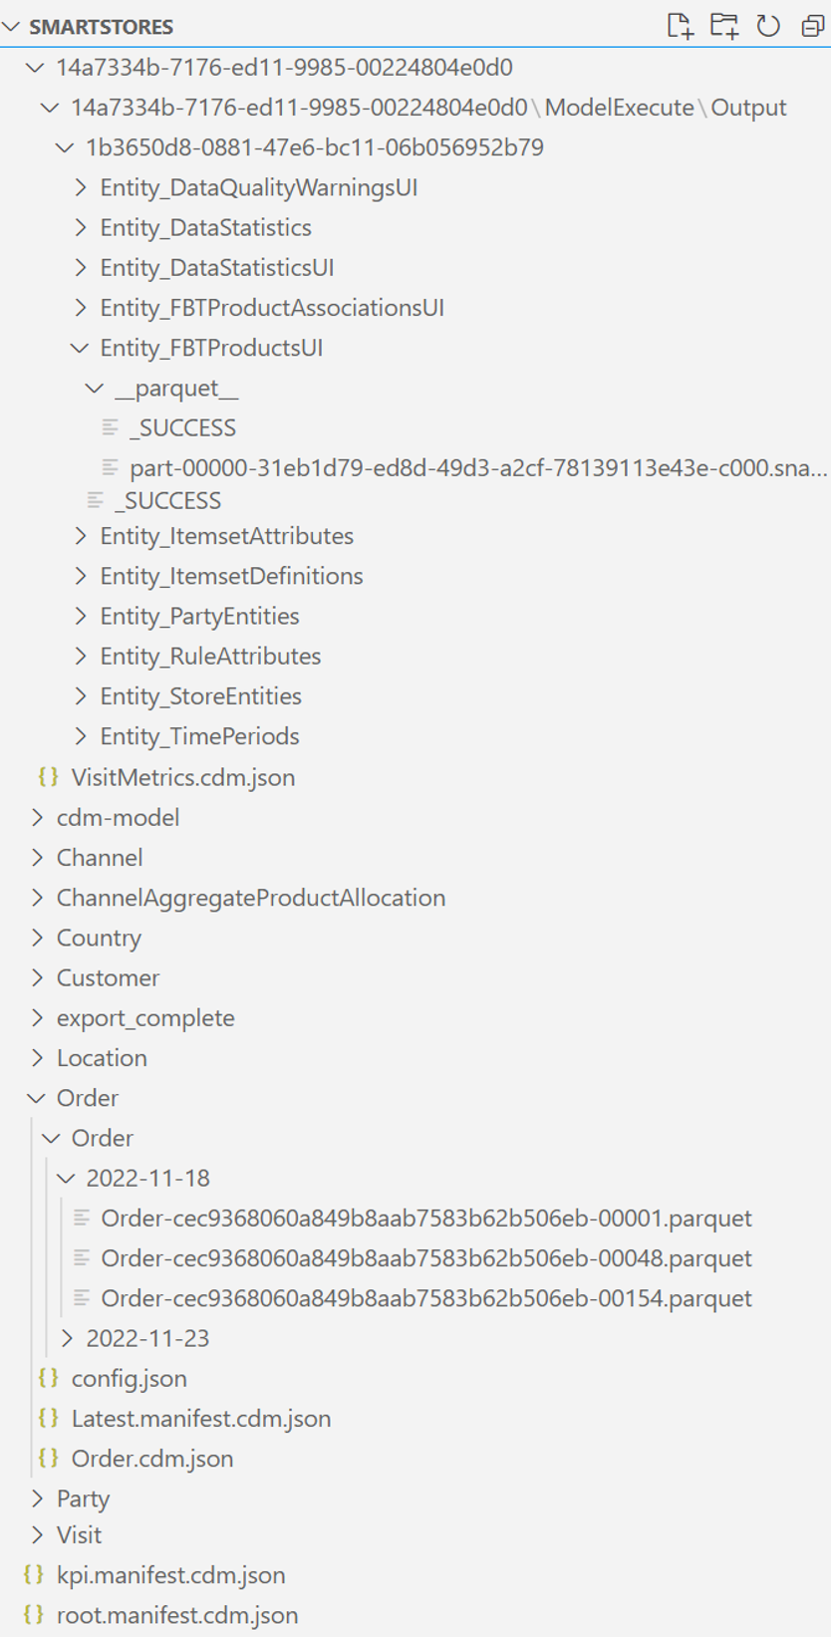Open Order.cdm.json file
Screen dimensions: 831x1637
point(152,1458)
